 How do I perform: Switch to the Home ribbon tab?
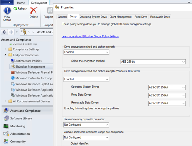(x=21, y=3)
